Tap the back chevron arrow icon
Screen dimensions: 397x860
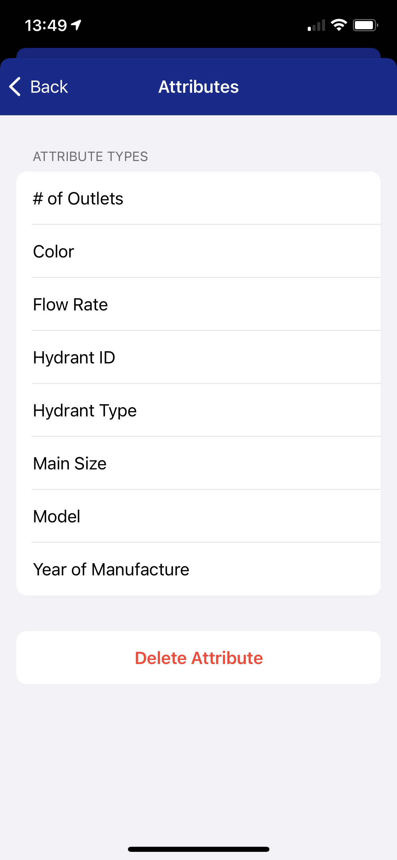[15, 87]
